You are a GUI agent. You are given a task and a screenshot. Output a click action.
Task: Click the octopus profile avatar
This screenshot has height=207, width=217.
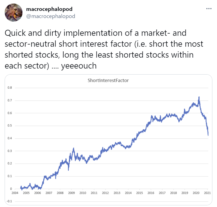14,13
